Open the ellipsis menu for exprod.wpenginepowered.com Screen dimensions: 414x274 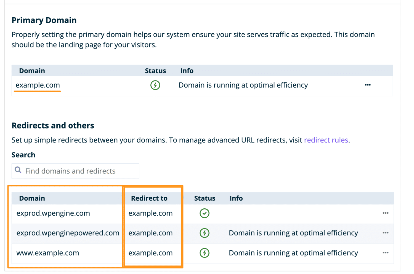[x=386, y=233]
